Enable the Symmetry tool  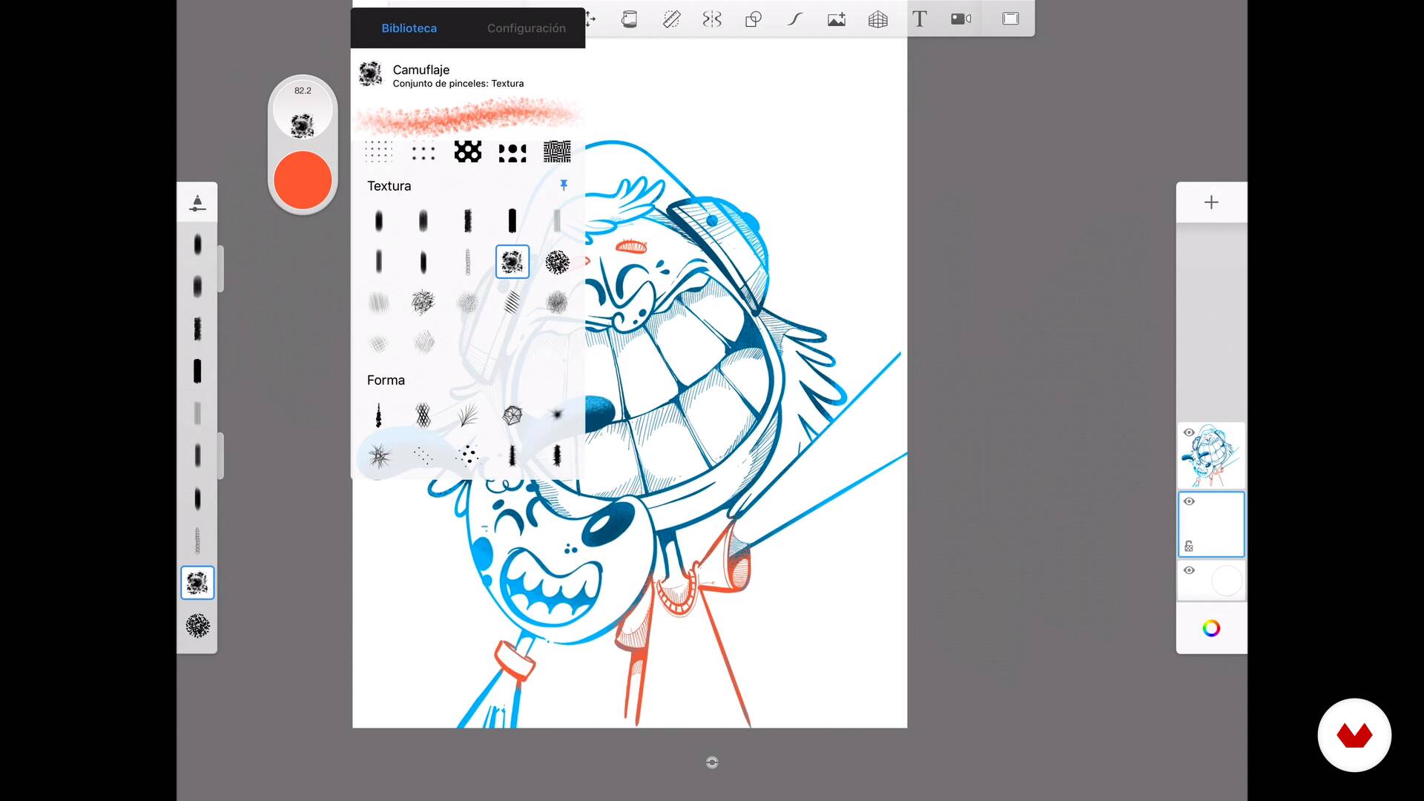point(712,19)
